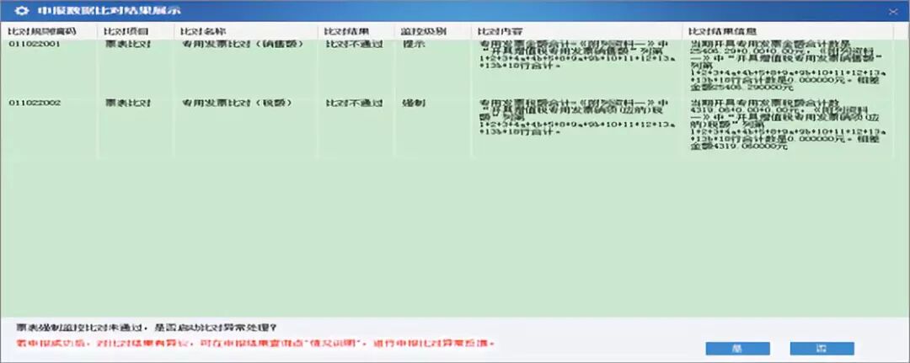Click the 监控级别 column header

[424, 30]
